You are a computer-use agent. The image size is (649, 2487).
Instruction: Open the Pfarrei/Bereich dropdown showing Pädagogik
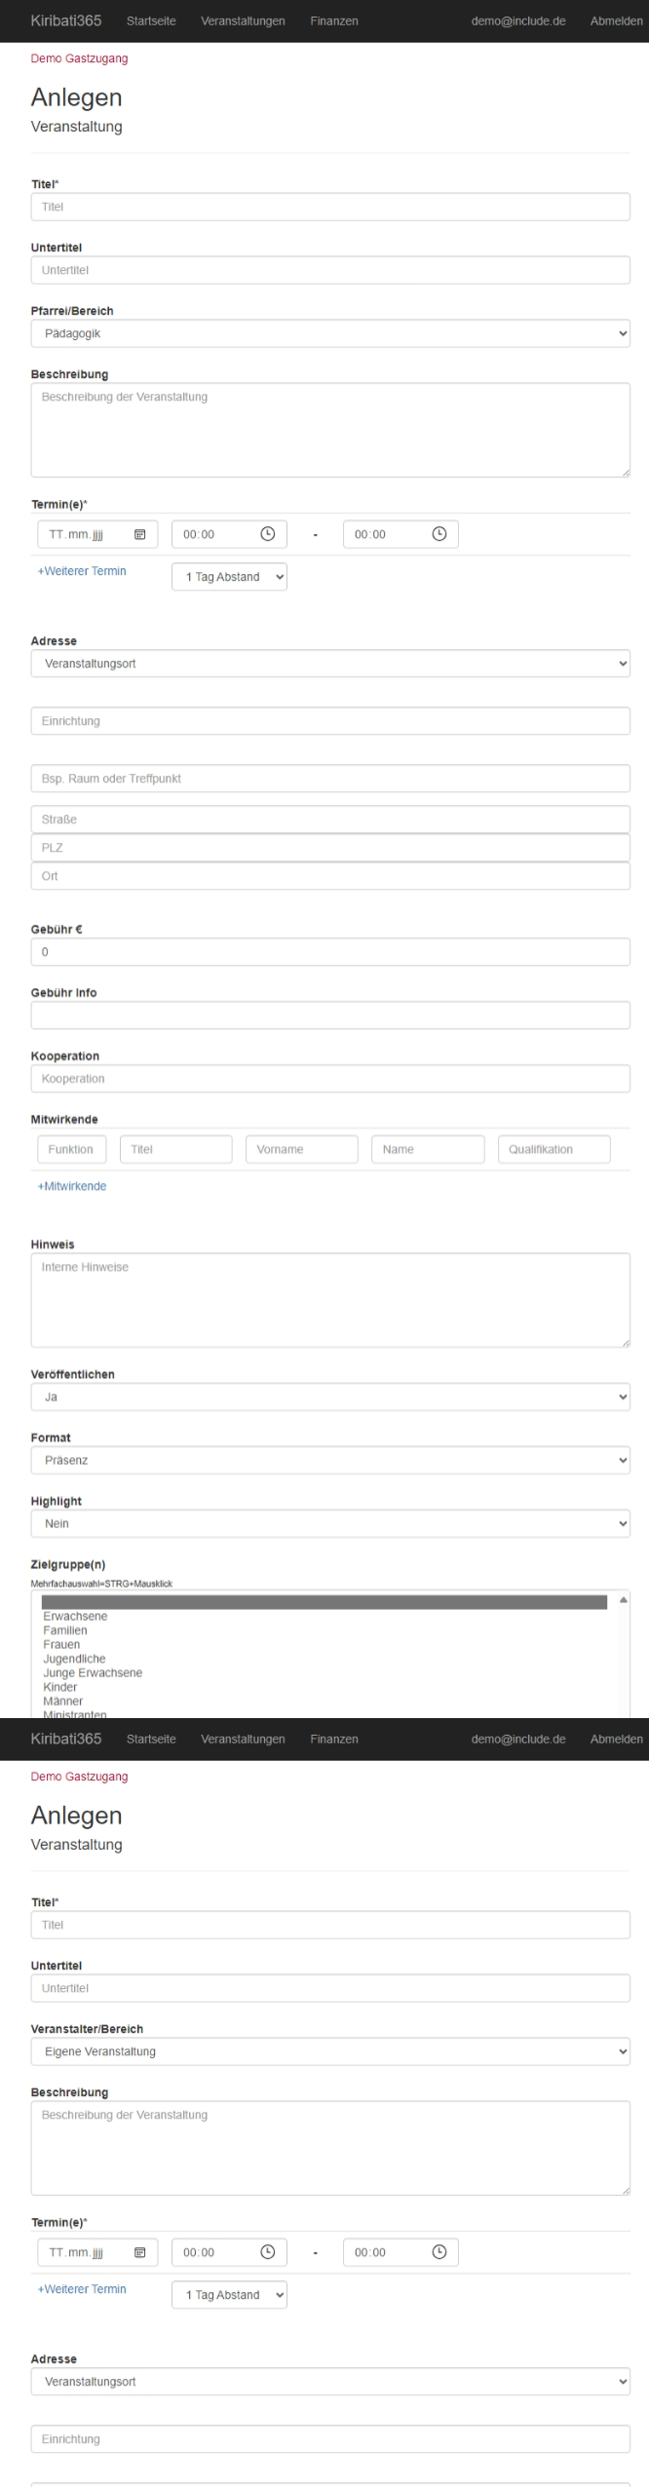pos(330,333)
